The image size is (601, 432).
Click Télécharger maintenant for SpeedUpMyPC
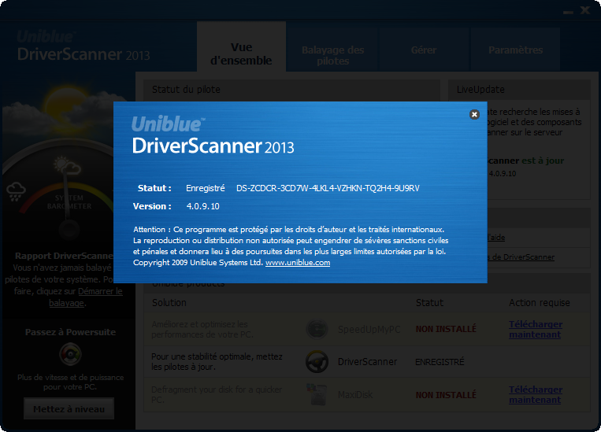pos(536,330)
